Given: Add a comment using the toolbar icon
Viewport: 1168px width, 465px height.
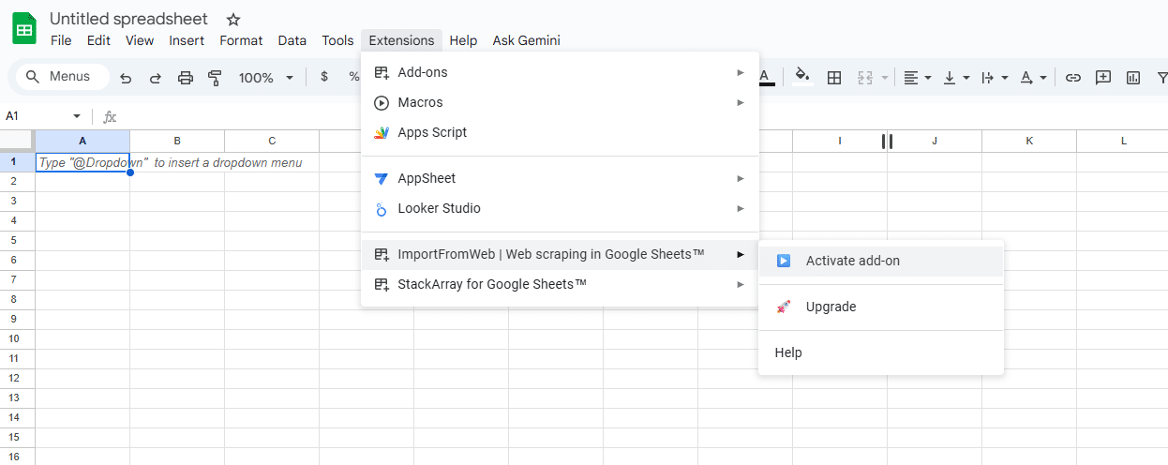Looking at the screenshot, I should coord(1103,78).
